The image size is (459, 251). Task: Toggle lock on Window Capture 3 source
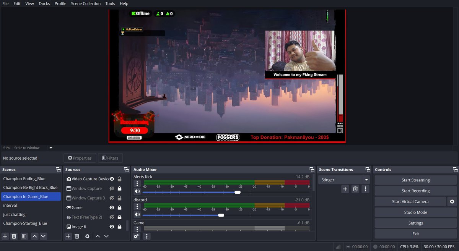click(x=120, y=198)
